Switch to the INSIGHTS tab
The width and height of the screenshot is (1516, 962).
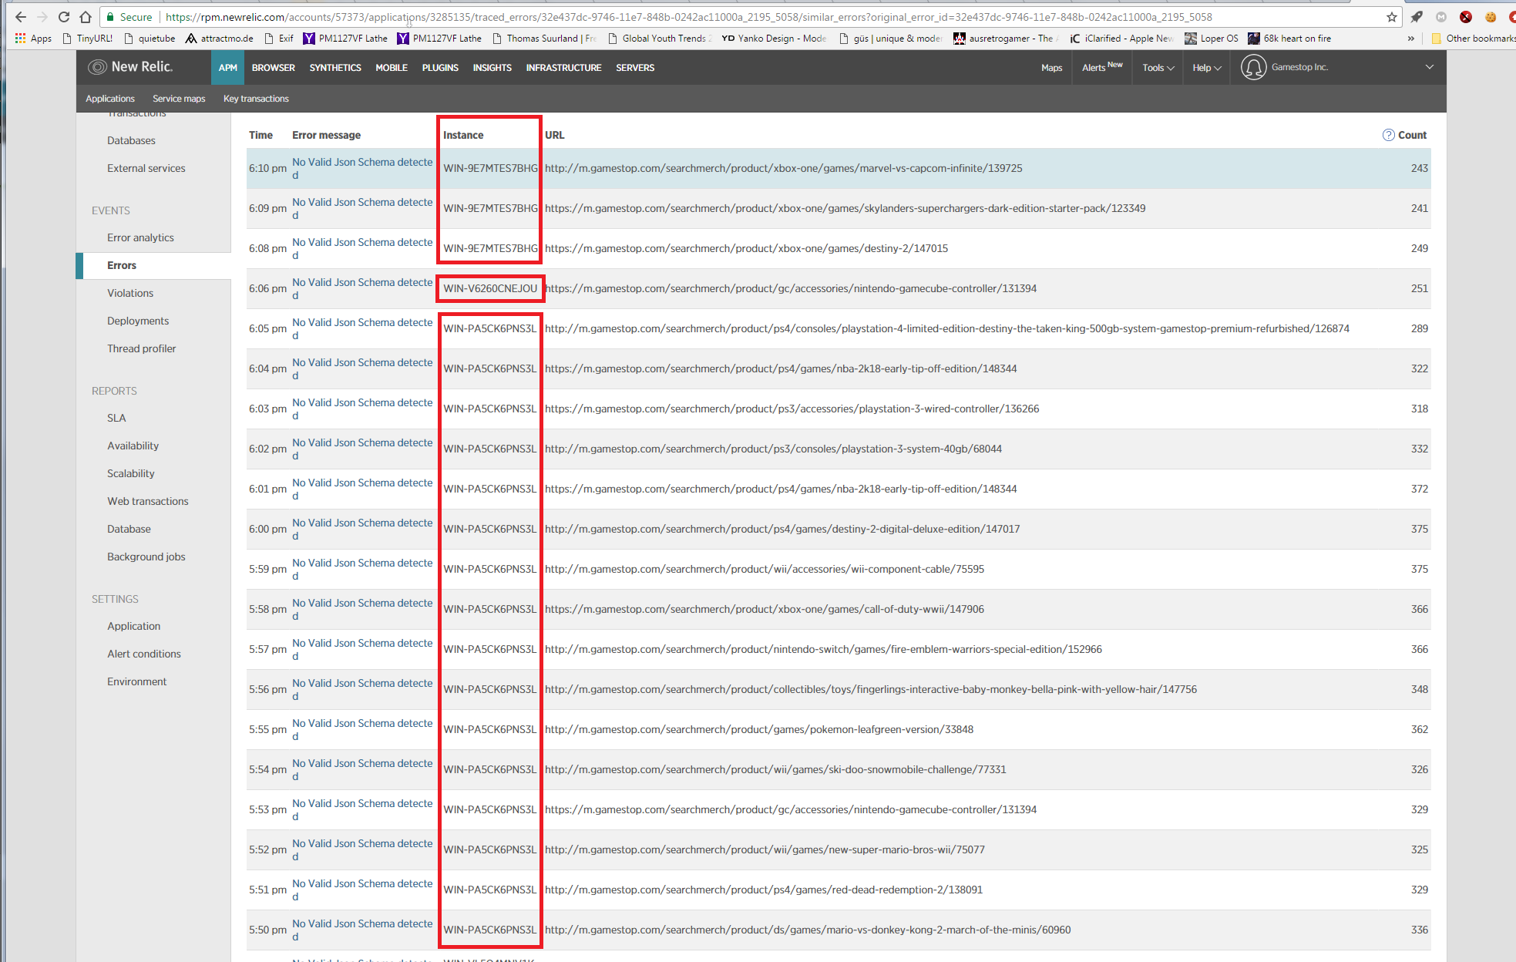492,68
